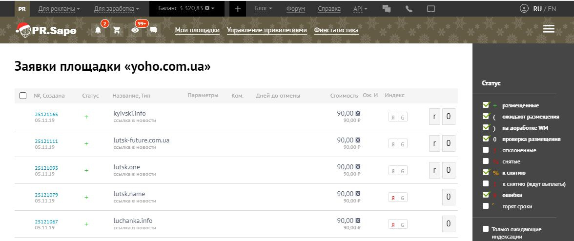Tick the select-all checkbox in table header
574x241 pixels.
pyautogui.click(x=22, y=96)
